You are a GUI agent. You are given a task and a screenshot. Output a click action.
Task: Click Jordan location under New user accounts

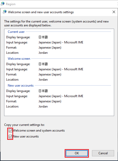[43, 106]
